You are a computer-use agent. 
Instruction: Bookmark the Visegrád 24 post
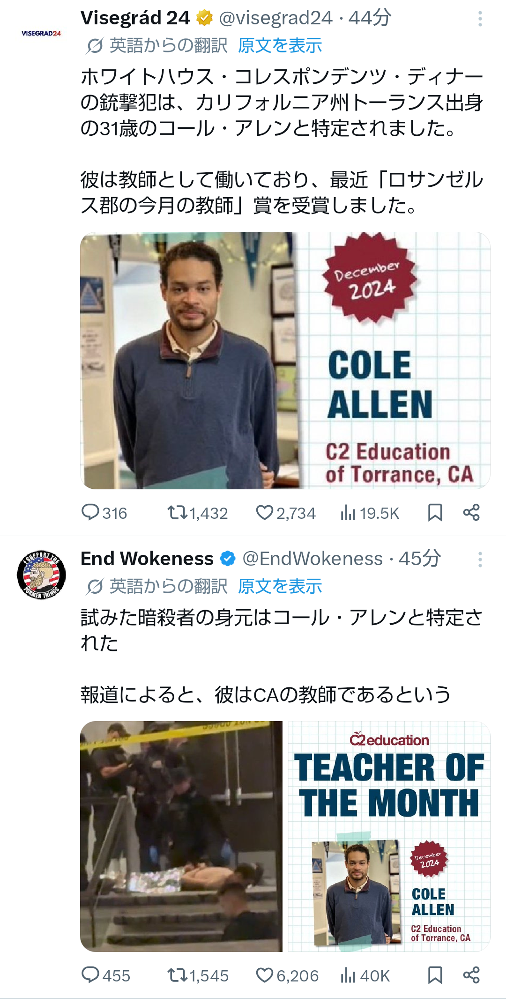(435, 513)
